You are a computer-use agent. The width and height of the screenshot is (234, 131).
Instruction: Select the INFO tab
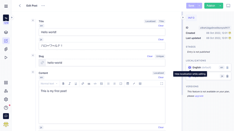coord(191,18)
